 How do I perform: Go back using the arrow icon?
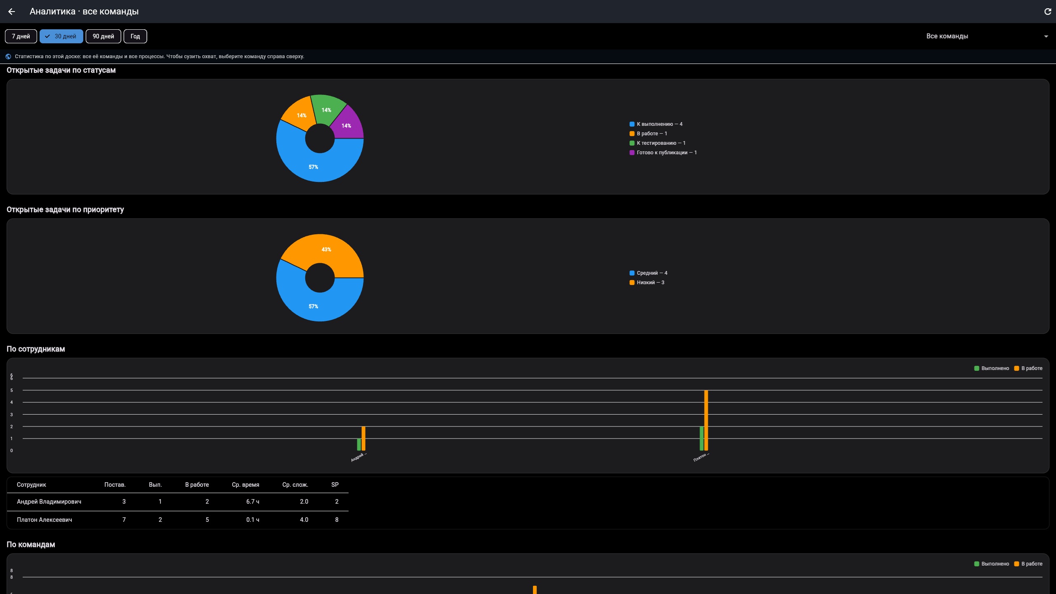[x=12, y=12]
